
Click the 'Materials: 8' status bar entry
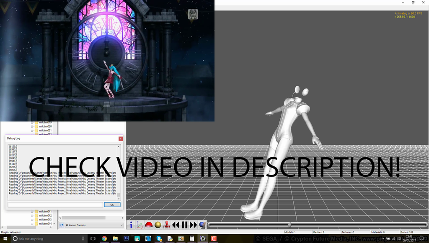click(378, 232)
